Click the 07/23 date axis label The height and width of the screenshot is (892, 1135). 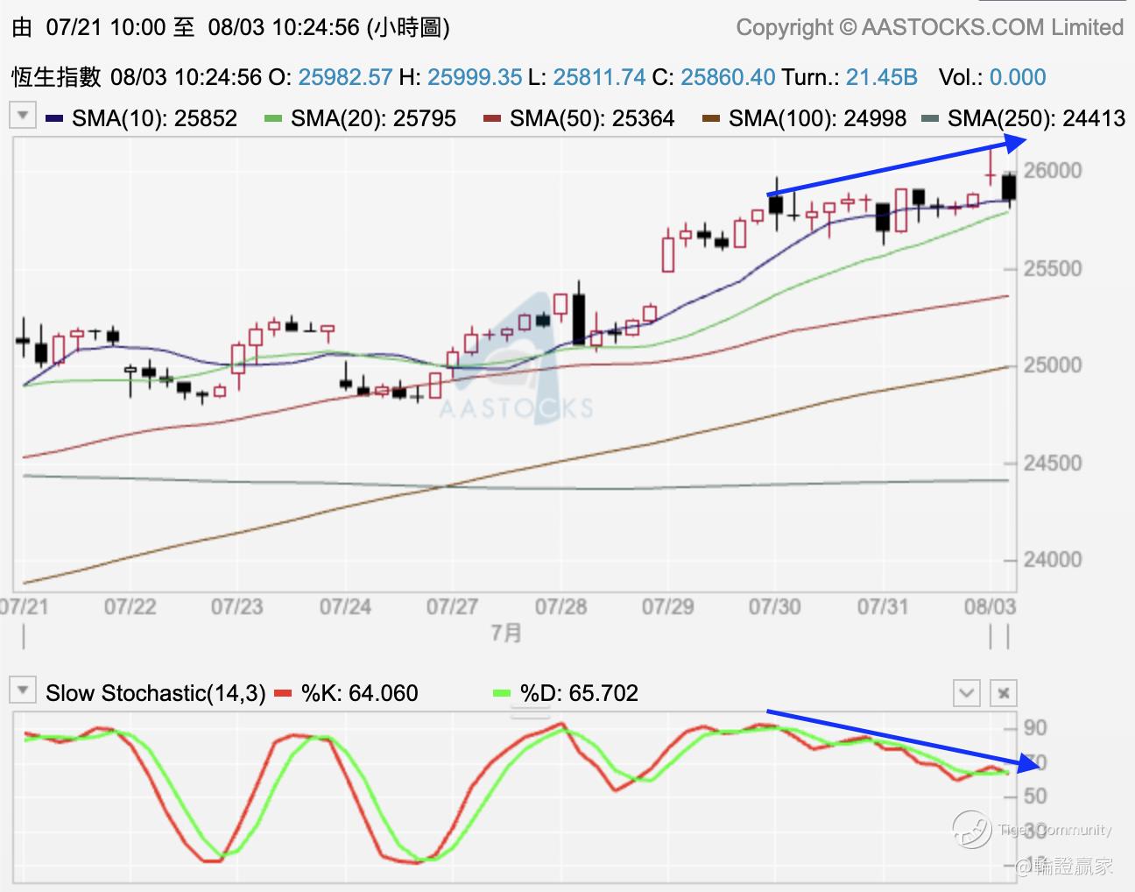pos(237,606)
